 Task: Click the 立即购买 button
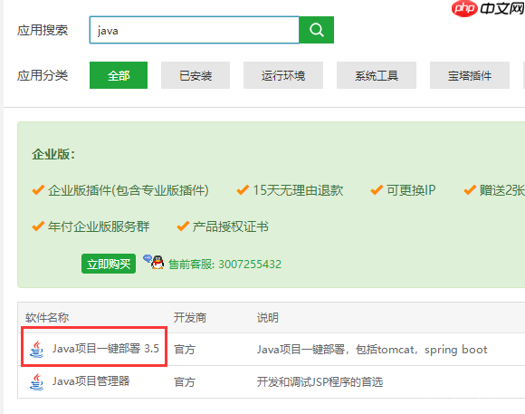(x=109, y=264)
